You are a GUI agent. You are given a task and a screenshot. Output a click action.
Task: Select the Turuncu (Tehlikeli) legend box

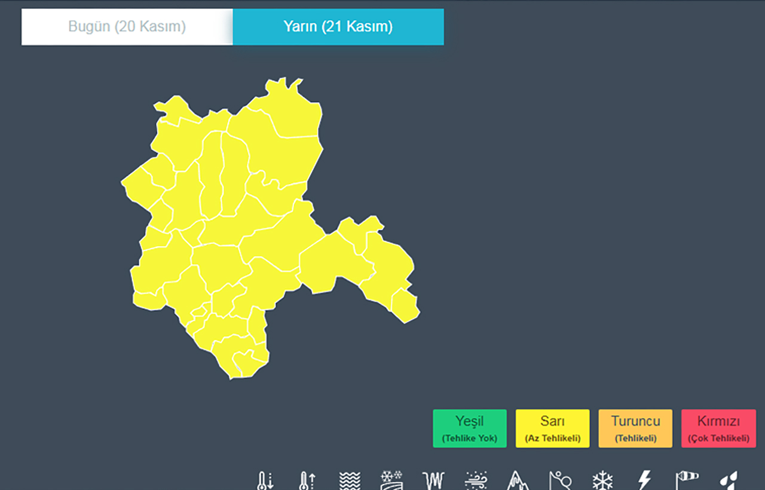point(635,428)
